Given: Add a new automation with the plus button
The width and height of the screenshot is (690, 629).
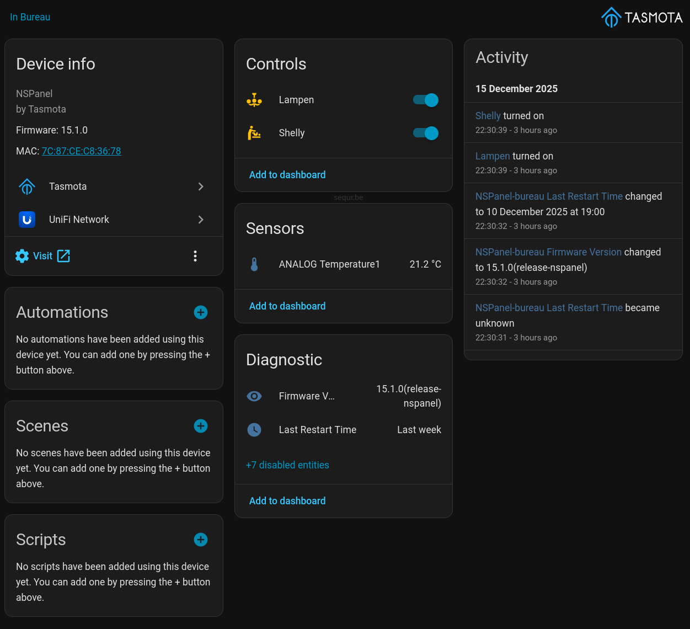Looking at the screenshot, I should click(200, 312).
